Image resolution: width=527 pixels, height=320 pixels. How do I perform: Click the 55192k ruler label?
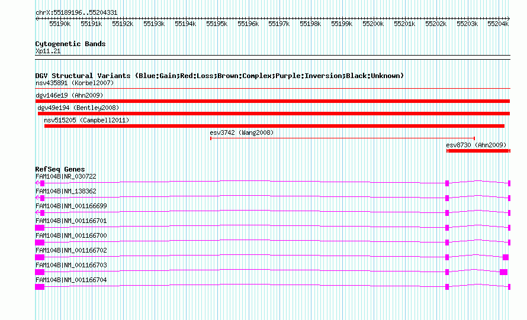click(123, 24)
